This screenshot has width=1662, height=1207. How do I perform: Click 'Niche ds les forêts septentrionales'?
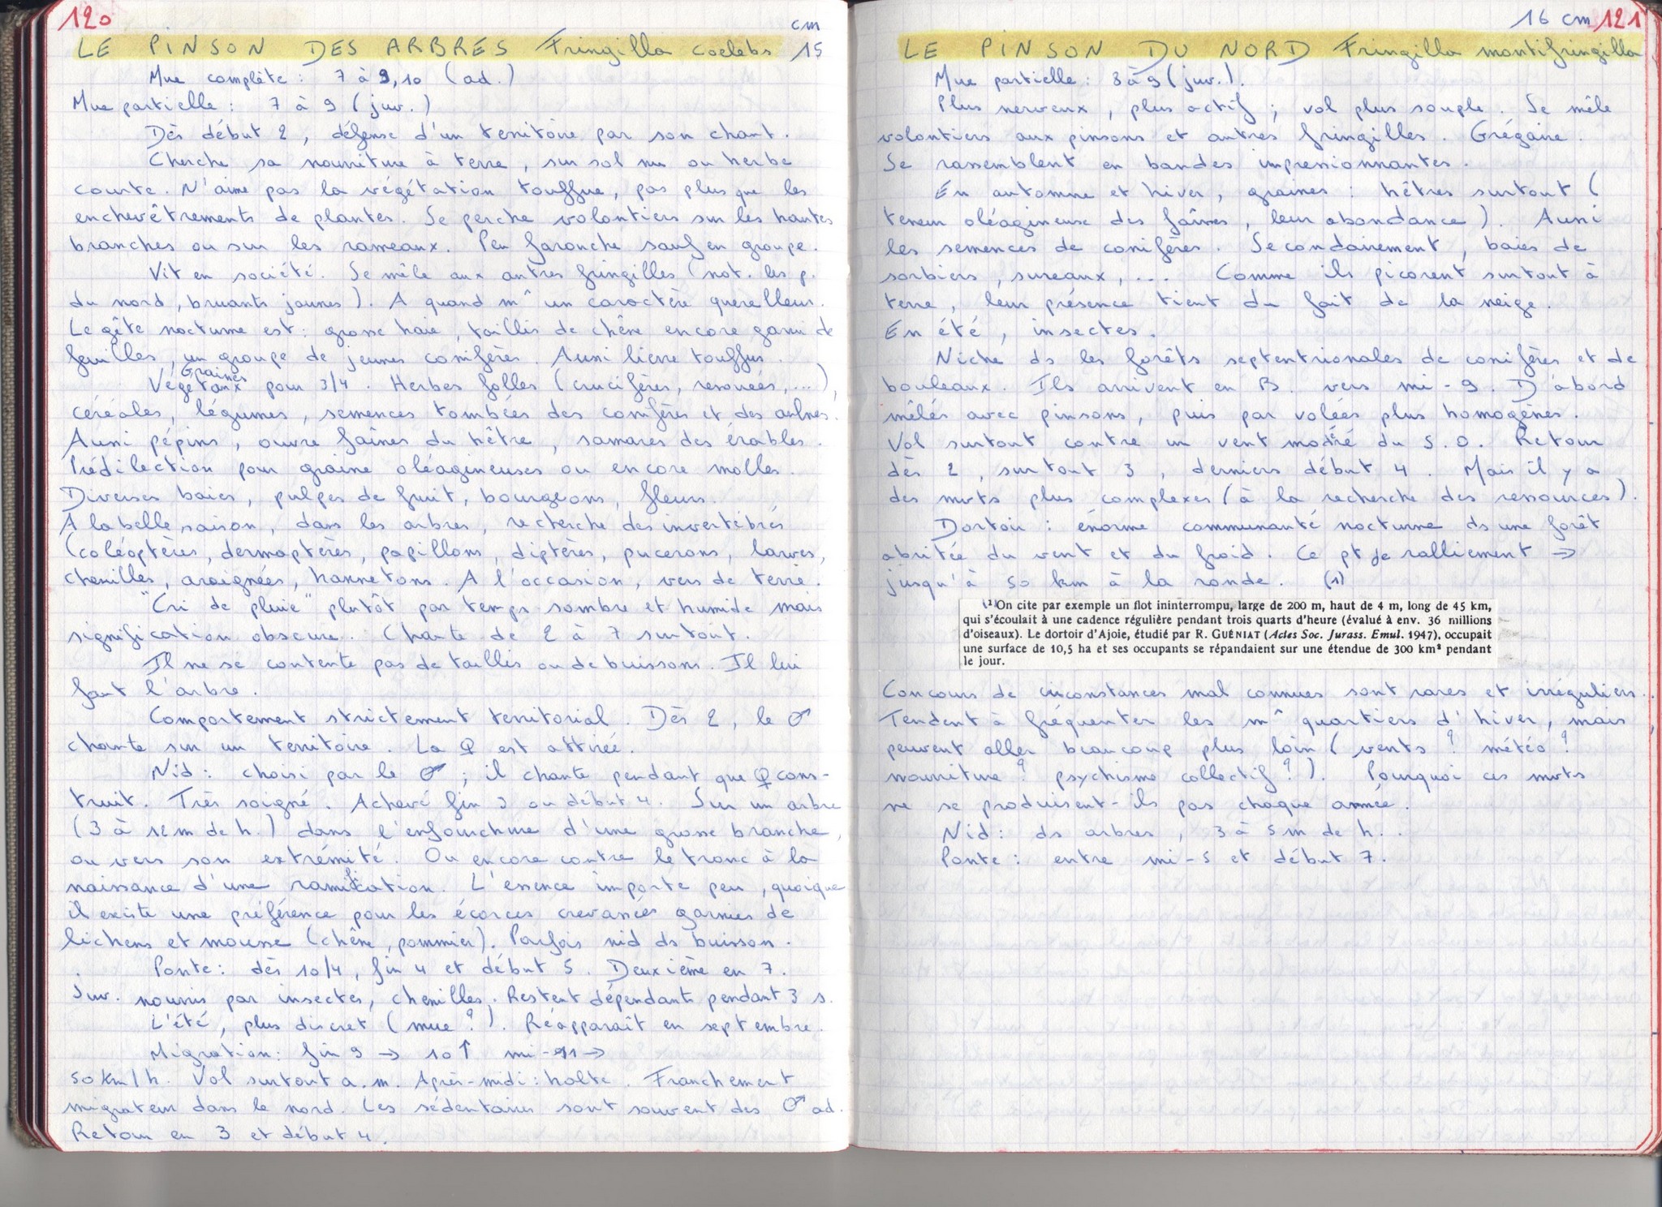(1173, 360)
